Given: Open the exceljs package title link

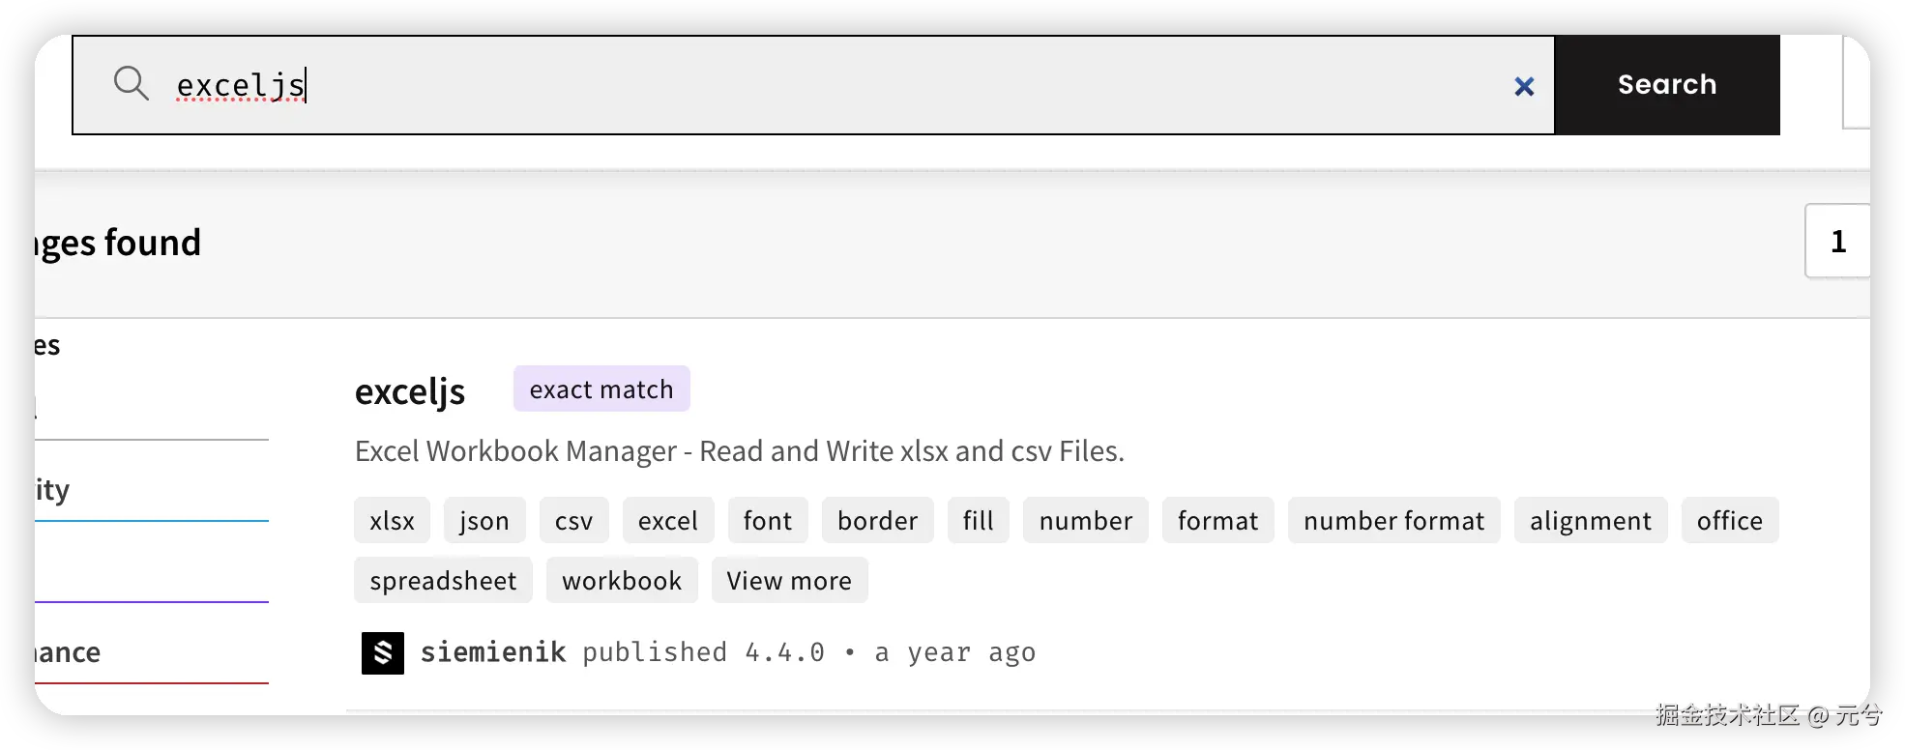Looking at the screenshot, I should pos(410,391).
